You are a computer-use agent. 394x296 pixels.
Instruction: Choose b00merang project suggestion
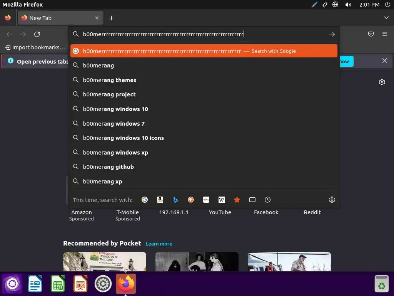pos(204,94)
